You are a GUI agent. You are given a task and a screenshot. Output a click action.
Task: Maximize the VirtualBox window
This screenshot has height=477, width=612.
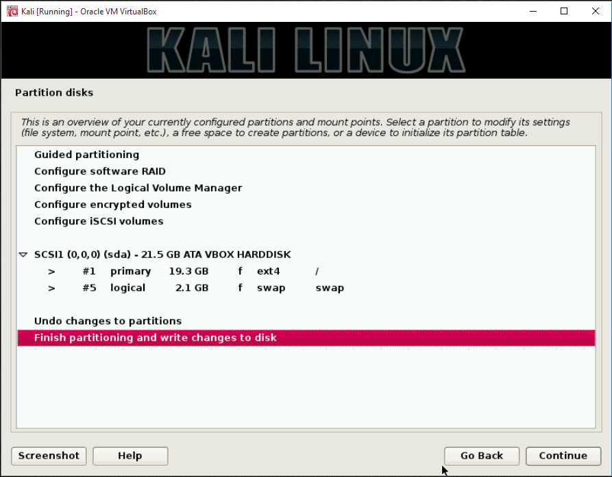point(564,12)
